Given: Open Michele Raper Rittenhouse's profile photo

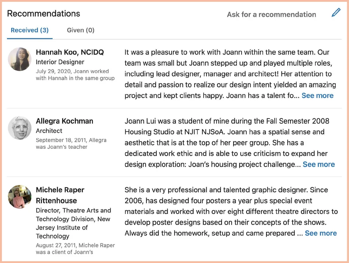Looking at the screenshot, I should pos(20,197).
